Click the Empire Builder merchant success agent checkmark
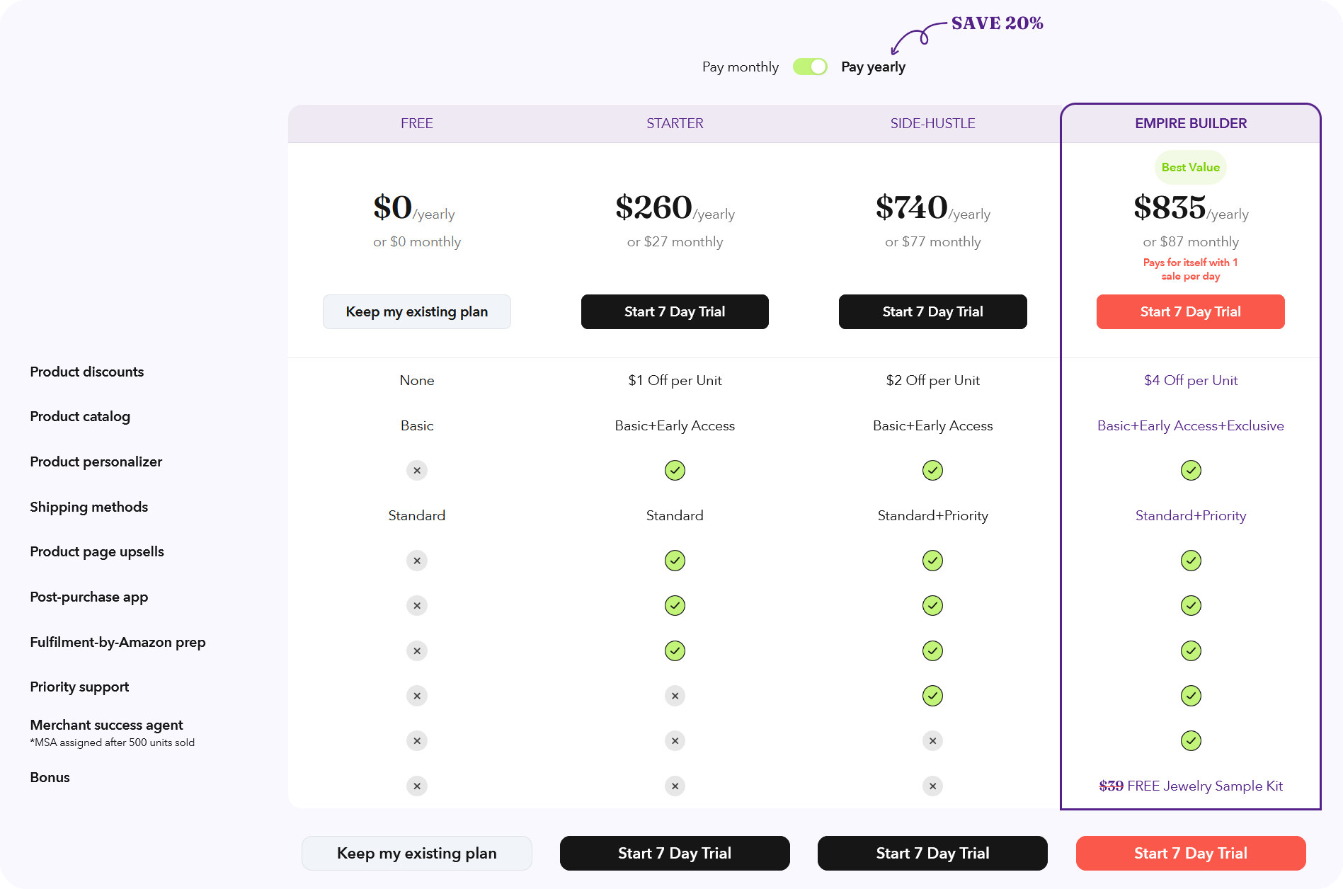 [1190, 740]
